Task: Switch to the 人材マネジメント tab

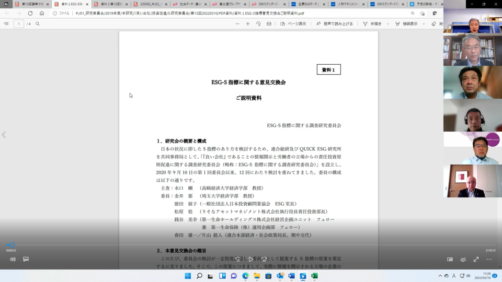Action: (x=347, y=4)
